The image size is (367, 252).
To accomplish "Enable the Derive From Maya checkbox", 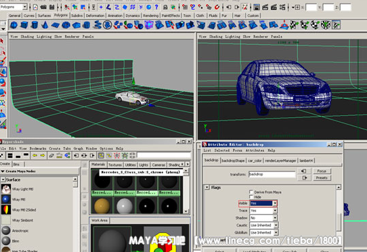I will tap(251, 192).
